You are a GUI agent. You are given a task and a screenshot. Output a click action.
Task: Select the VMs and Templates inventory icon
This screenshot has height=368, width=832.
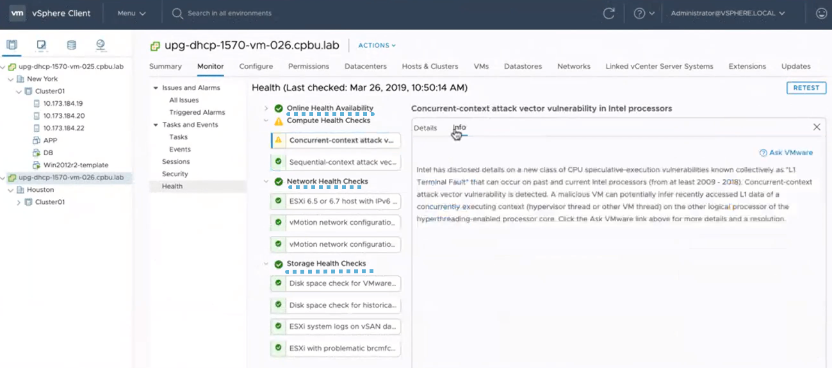tap(42, 45)
